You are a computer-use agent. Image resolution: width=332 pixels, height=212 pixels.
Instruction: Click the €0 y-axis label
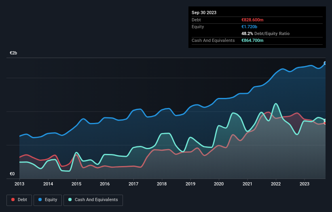click(x=12, y=174)
